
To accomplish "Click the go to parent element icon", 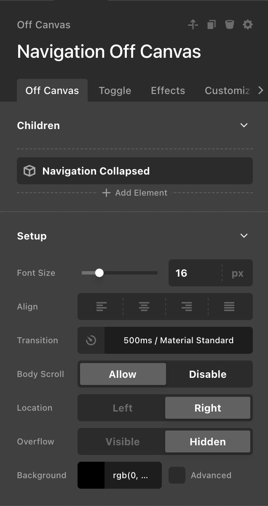I will [x=193, y=25].
